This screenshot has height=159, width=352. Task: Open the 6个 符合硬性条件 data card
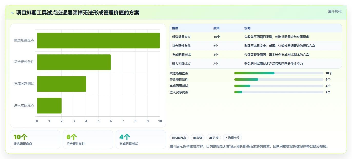tap(88, 140)
